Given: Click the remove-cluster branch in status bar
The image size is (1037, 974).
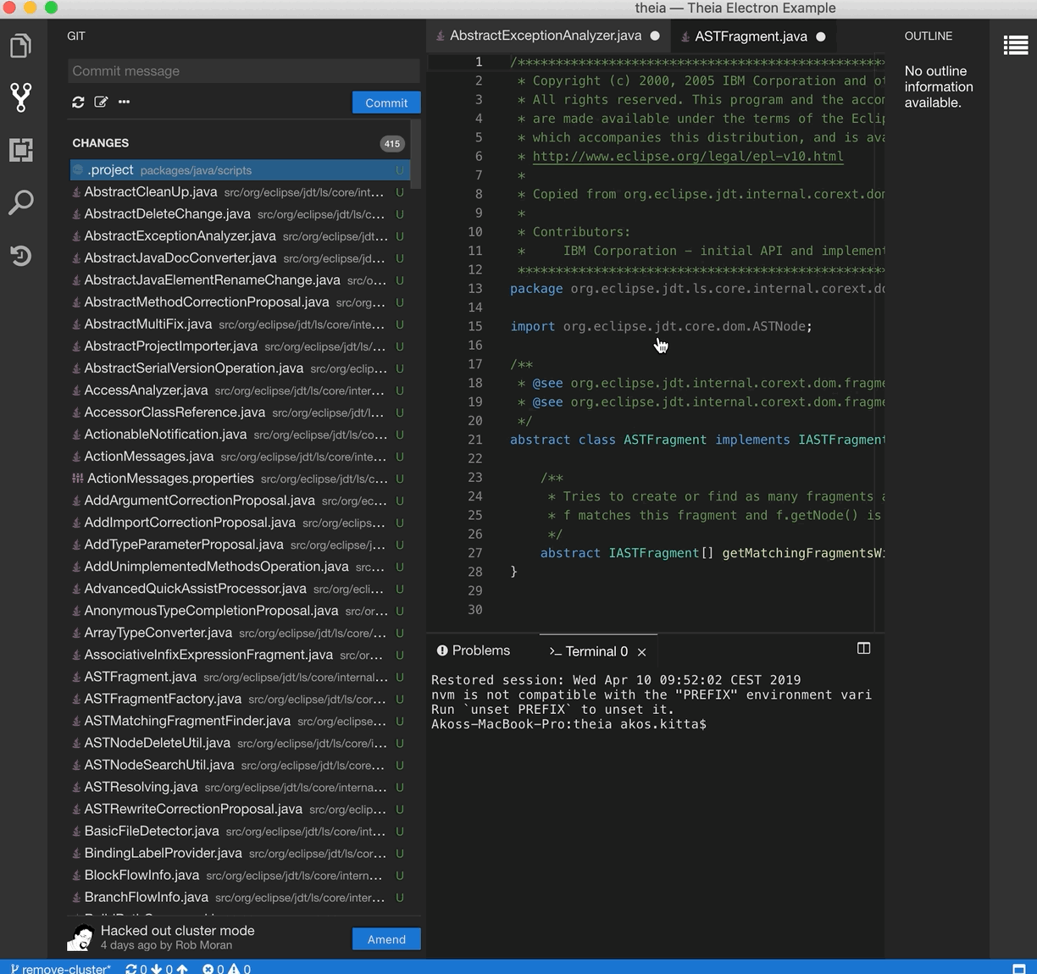Looking at the screenshot, I should 60,968.
